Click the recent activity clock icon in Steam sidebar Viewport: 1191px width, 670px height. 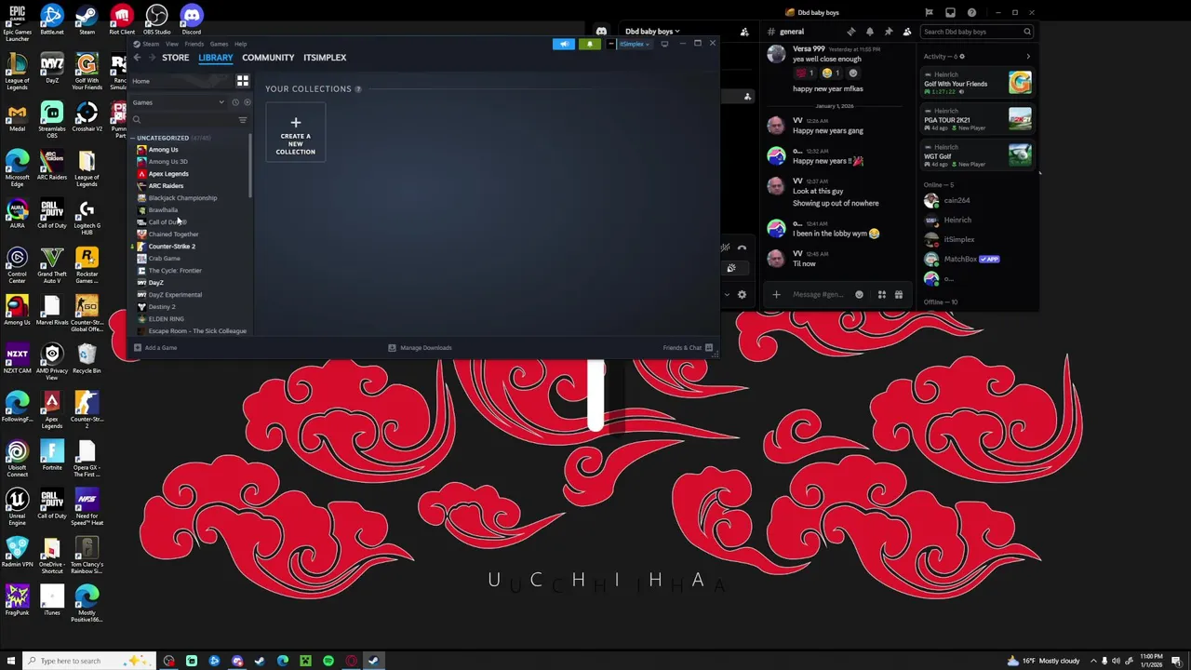coord(235,102)
